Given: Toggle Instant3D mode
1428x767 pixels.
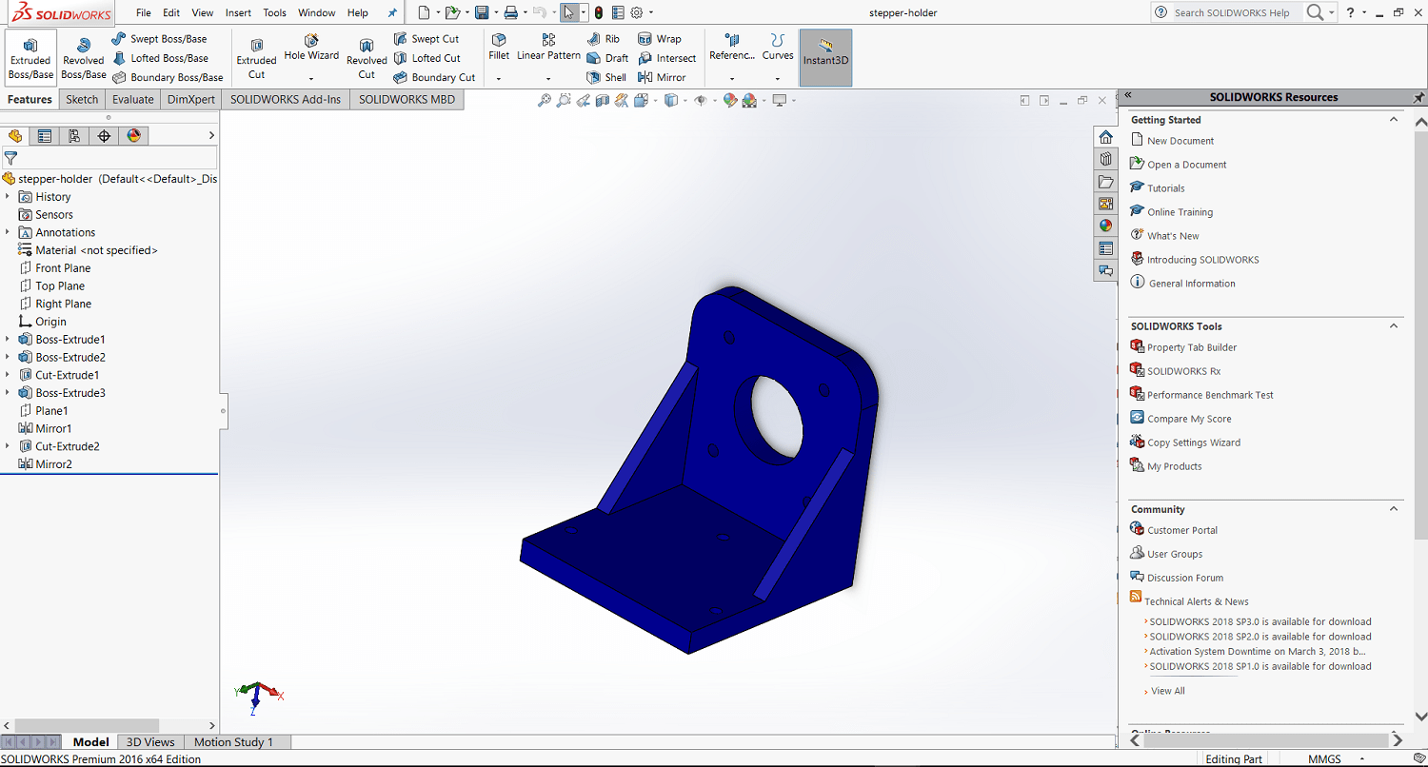Looking at the screenshot, I should coord(825,58).
